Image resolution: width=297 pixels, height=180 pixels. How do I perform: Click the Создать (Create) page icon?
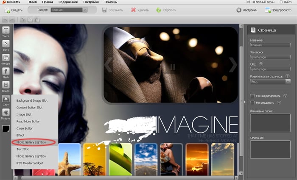coord(7,10)
